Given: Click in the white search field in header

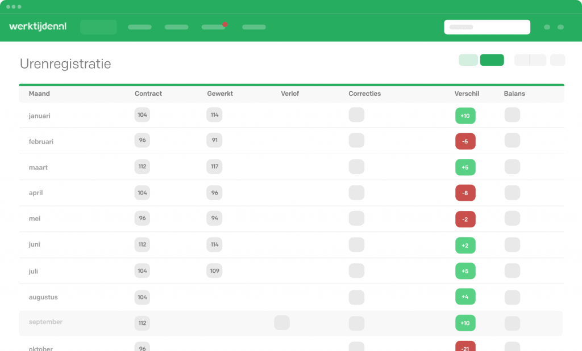Looking at the screenshot, I should (x=487, y=27).
